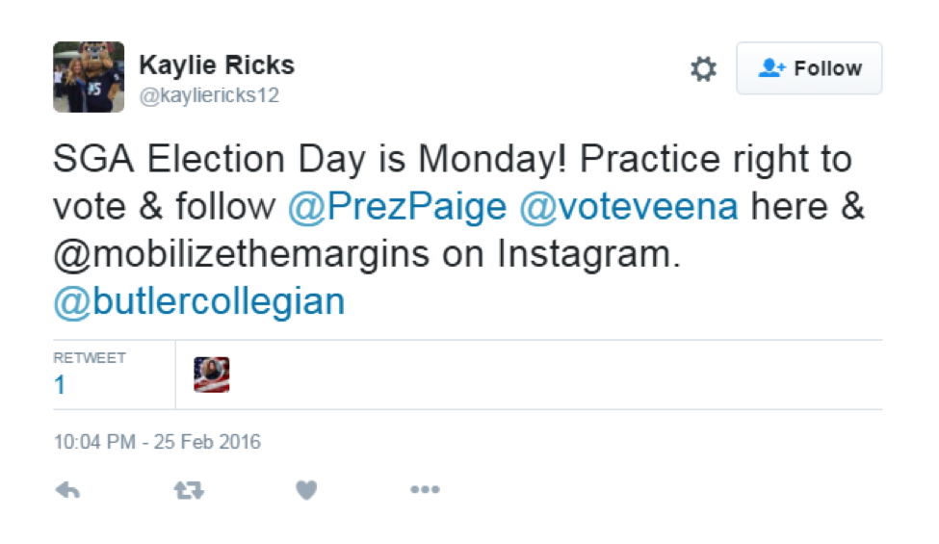Image resolution: width=939 pixels, height=544 pixels.
Task: Like the tweet with the heart icon
Action: (306, 491)
